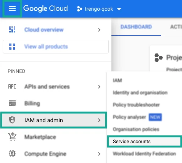Open the trengo-qcok project selector dropdown
Image resolution: width=182 pixels, height=163 pixels.
pyautogui.click(x=99, y=9)
